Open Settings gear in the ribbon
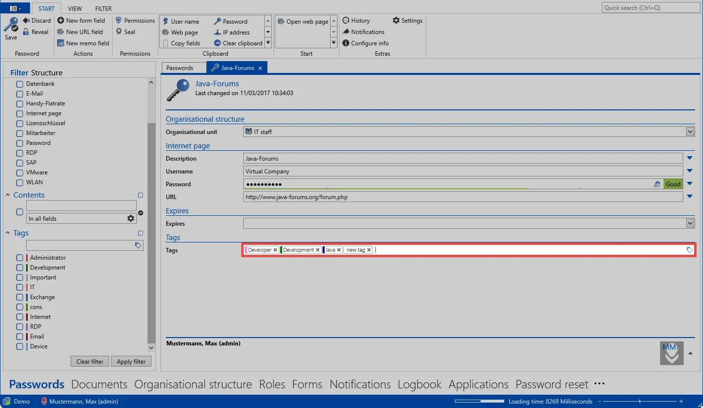 [x=396, y=21]
